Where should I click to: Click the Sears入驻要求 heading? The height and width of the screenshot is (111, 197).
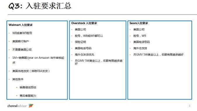click(139, 23)
